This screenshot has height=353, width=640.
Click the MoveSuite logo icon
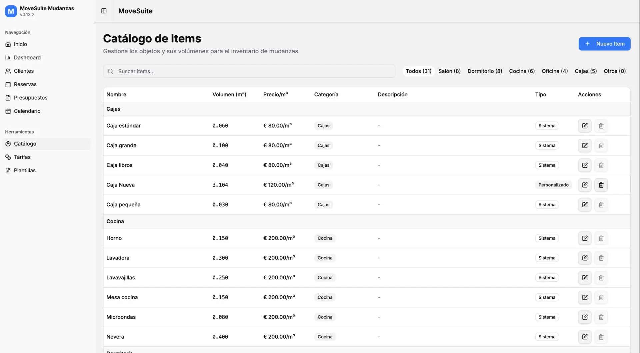click(x=11, y=11)
